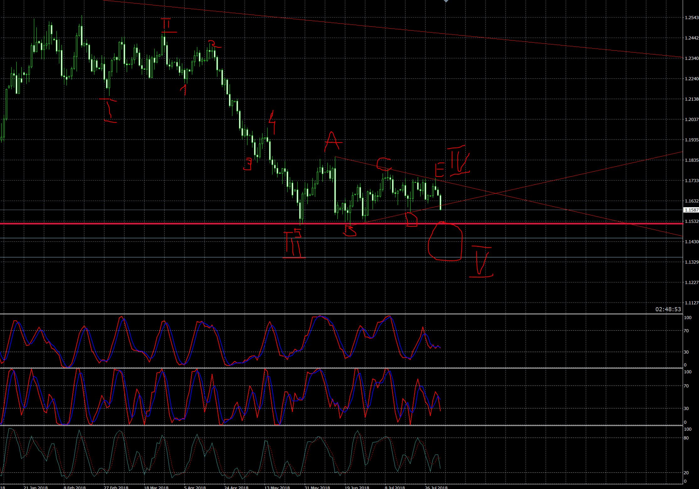Viewport: 699px width, 489px height.
Task: Click the candle countdown timer 02:48:53
Action: click(x=668, y=309)
